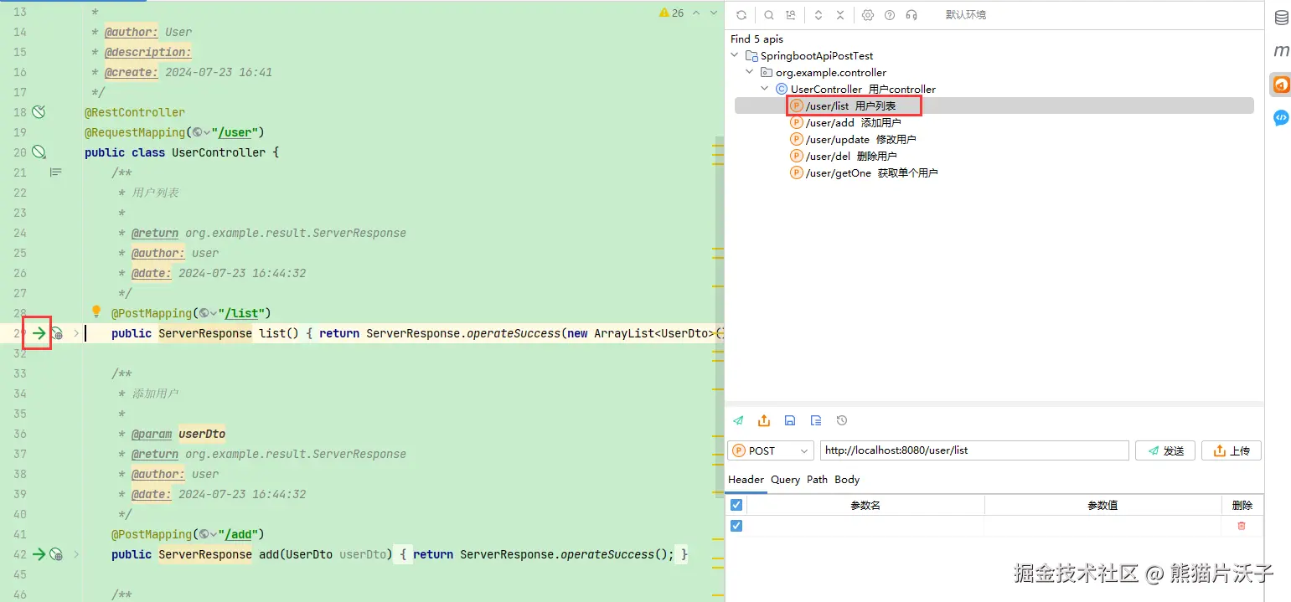This screenshot has width=1291, height=602.
Task: Open the plugin settings gear
Action: [868, 15]
